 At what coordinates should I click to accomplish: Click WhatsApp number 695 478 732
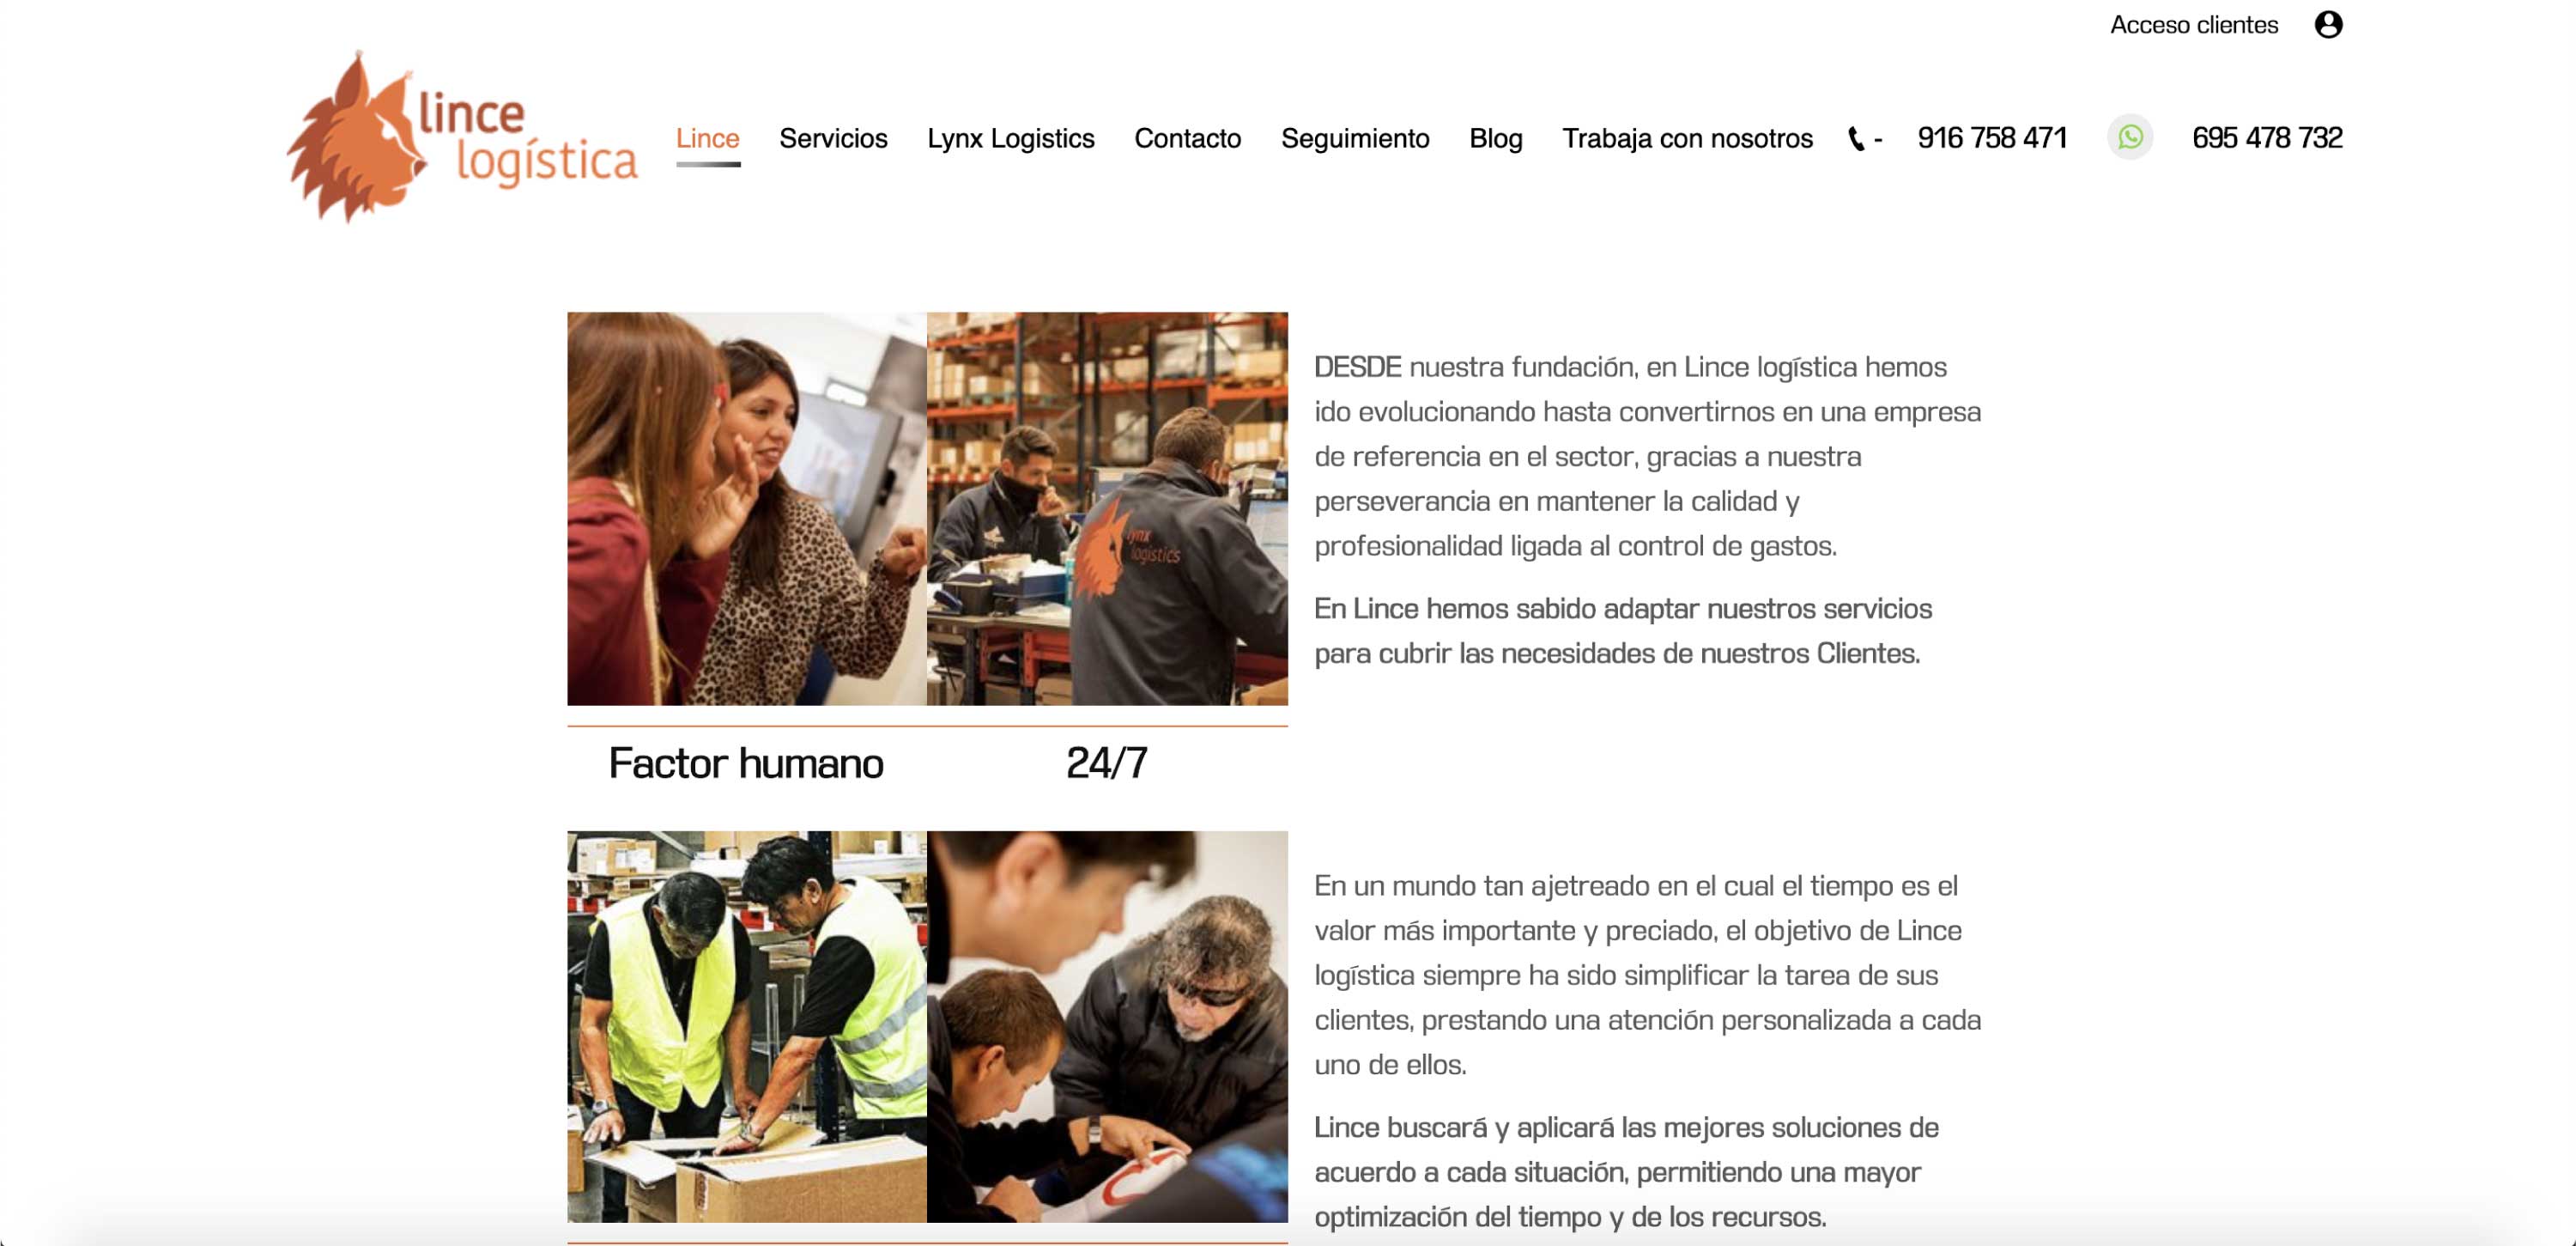2267,138
